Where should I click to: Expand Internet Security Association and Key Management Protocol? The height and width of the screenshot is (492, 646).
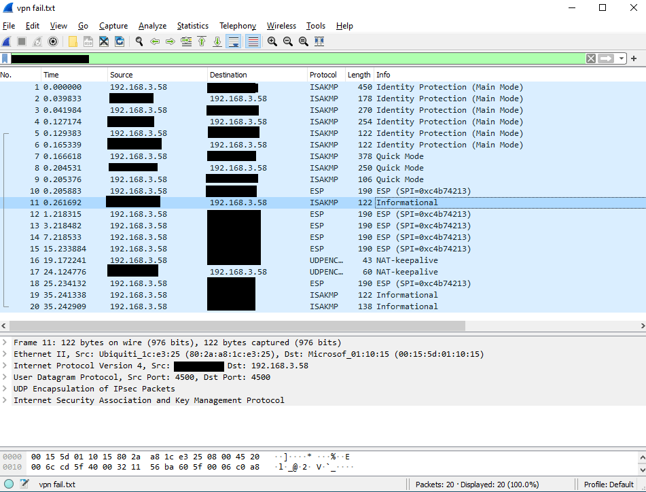coord(5,400)
